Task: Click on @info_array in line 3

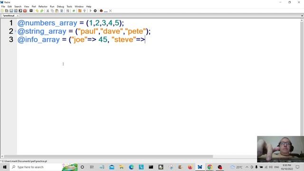Action: [x=38, y=39]
